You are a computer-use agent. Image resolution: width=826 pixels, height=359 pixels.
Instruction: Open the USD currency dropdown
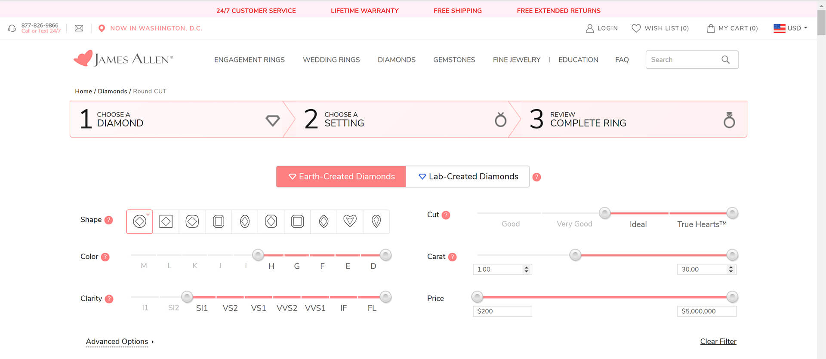790,28
